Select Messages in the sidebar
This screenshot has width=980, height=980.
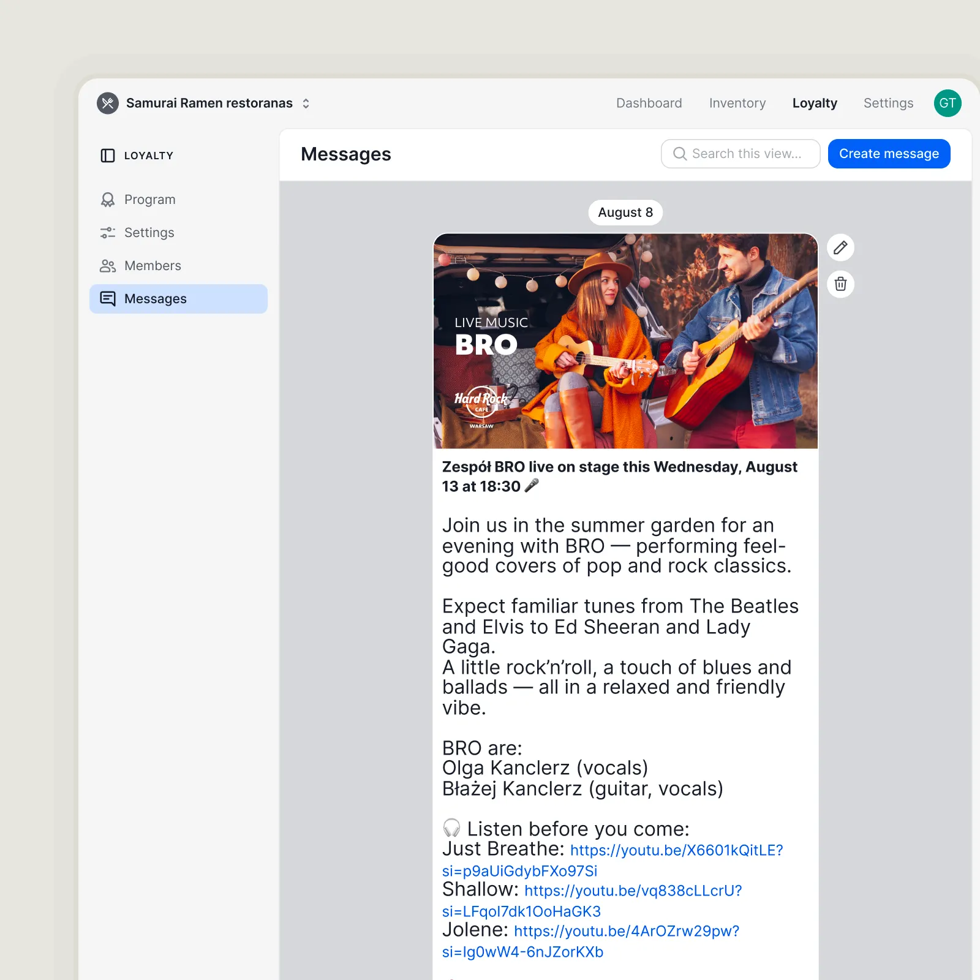coord(178,299)
